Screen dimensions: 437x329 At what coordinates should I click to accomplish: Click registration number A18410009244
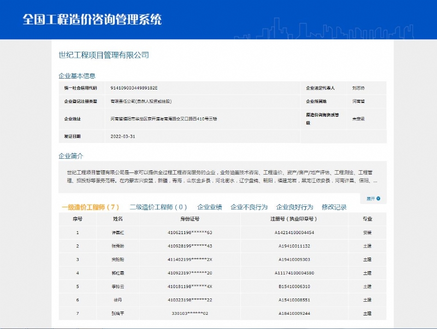point(294,313)
